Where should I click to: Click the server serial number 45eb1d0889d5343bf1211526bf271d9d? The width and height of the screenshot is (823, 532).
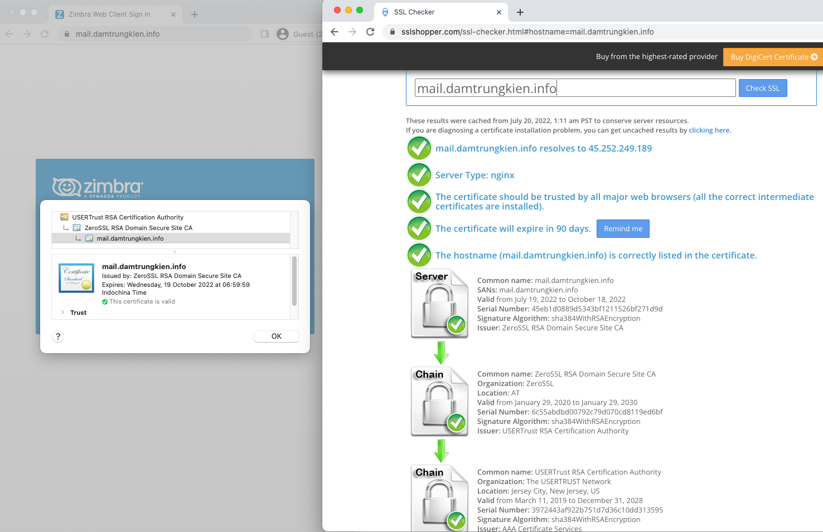click(x=597, y=309)
